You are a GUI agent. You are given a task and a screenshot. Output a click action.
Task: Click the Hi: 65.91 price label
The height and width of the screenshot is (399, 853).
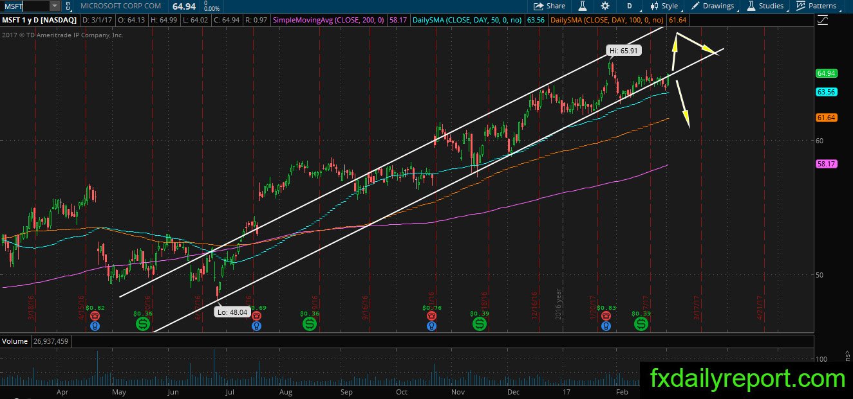click(625, 49)
